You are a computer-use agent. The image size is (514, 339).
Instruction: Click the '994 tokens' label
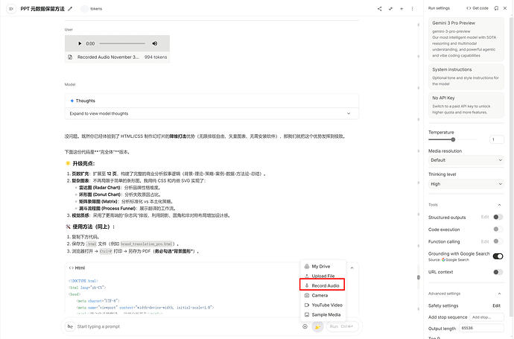156,57
